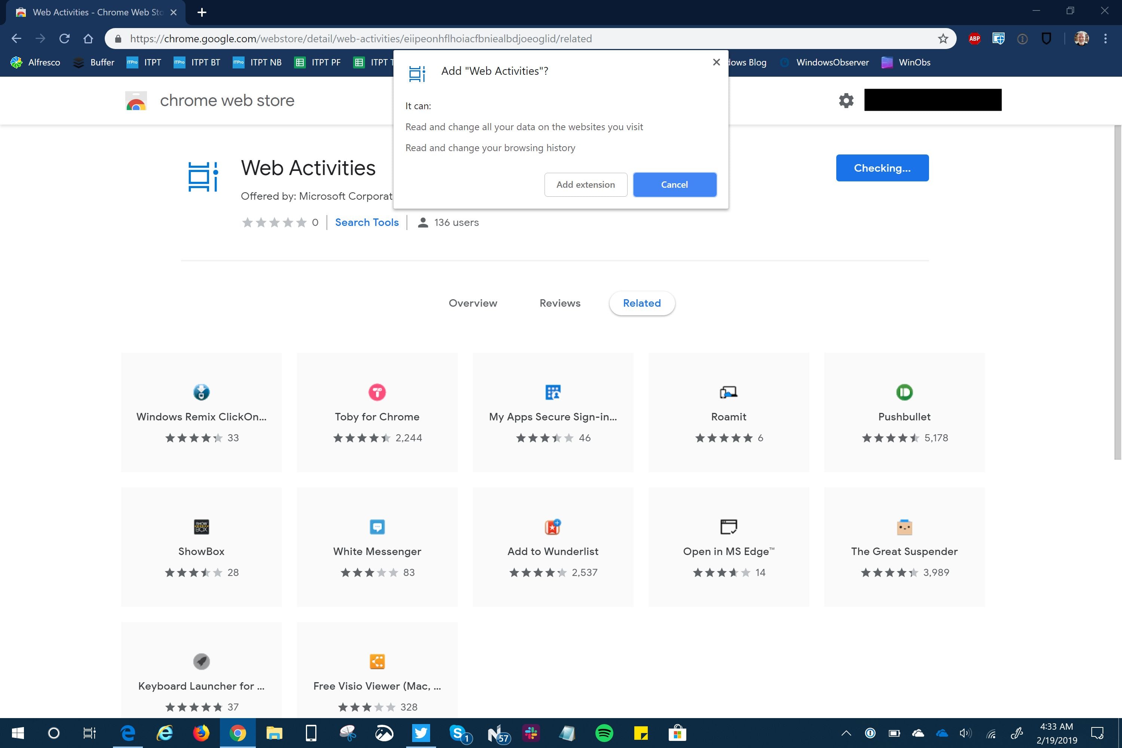This screenshot has height=748, width=1122.
Task: Open the Slack app on the taskbar
Action: click(x=530, y=733)
